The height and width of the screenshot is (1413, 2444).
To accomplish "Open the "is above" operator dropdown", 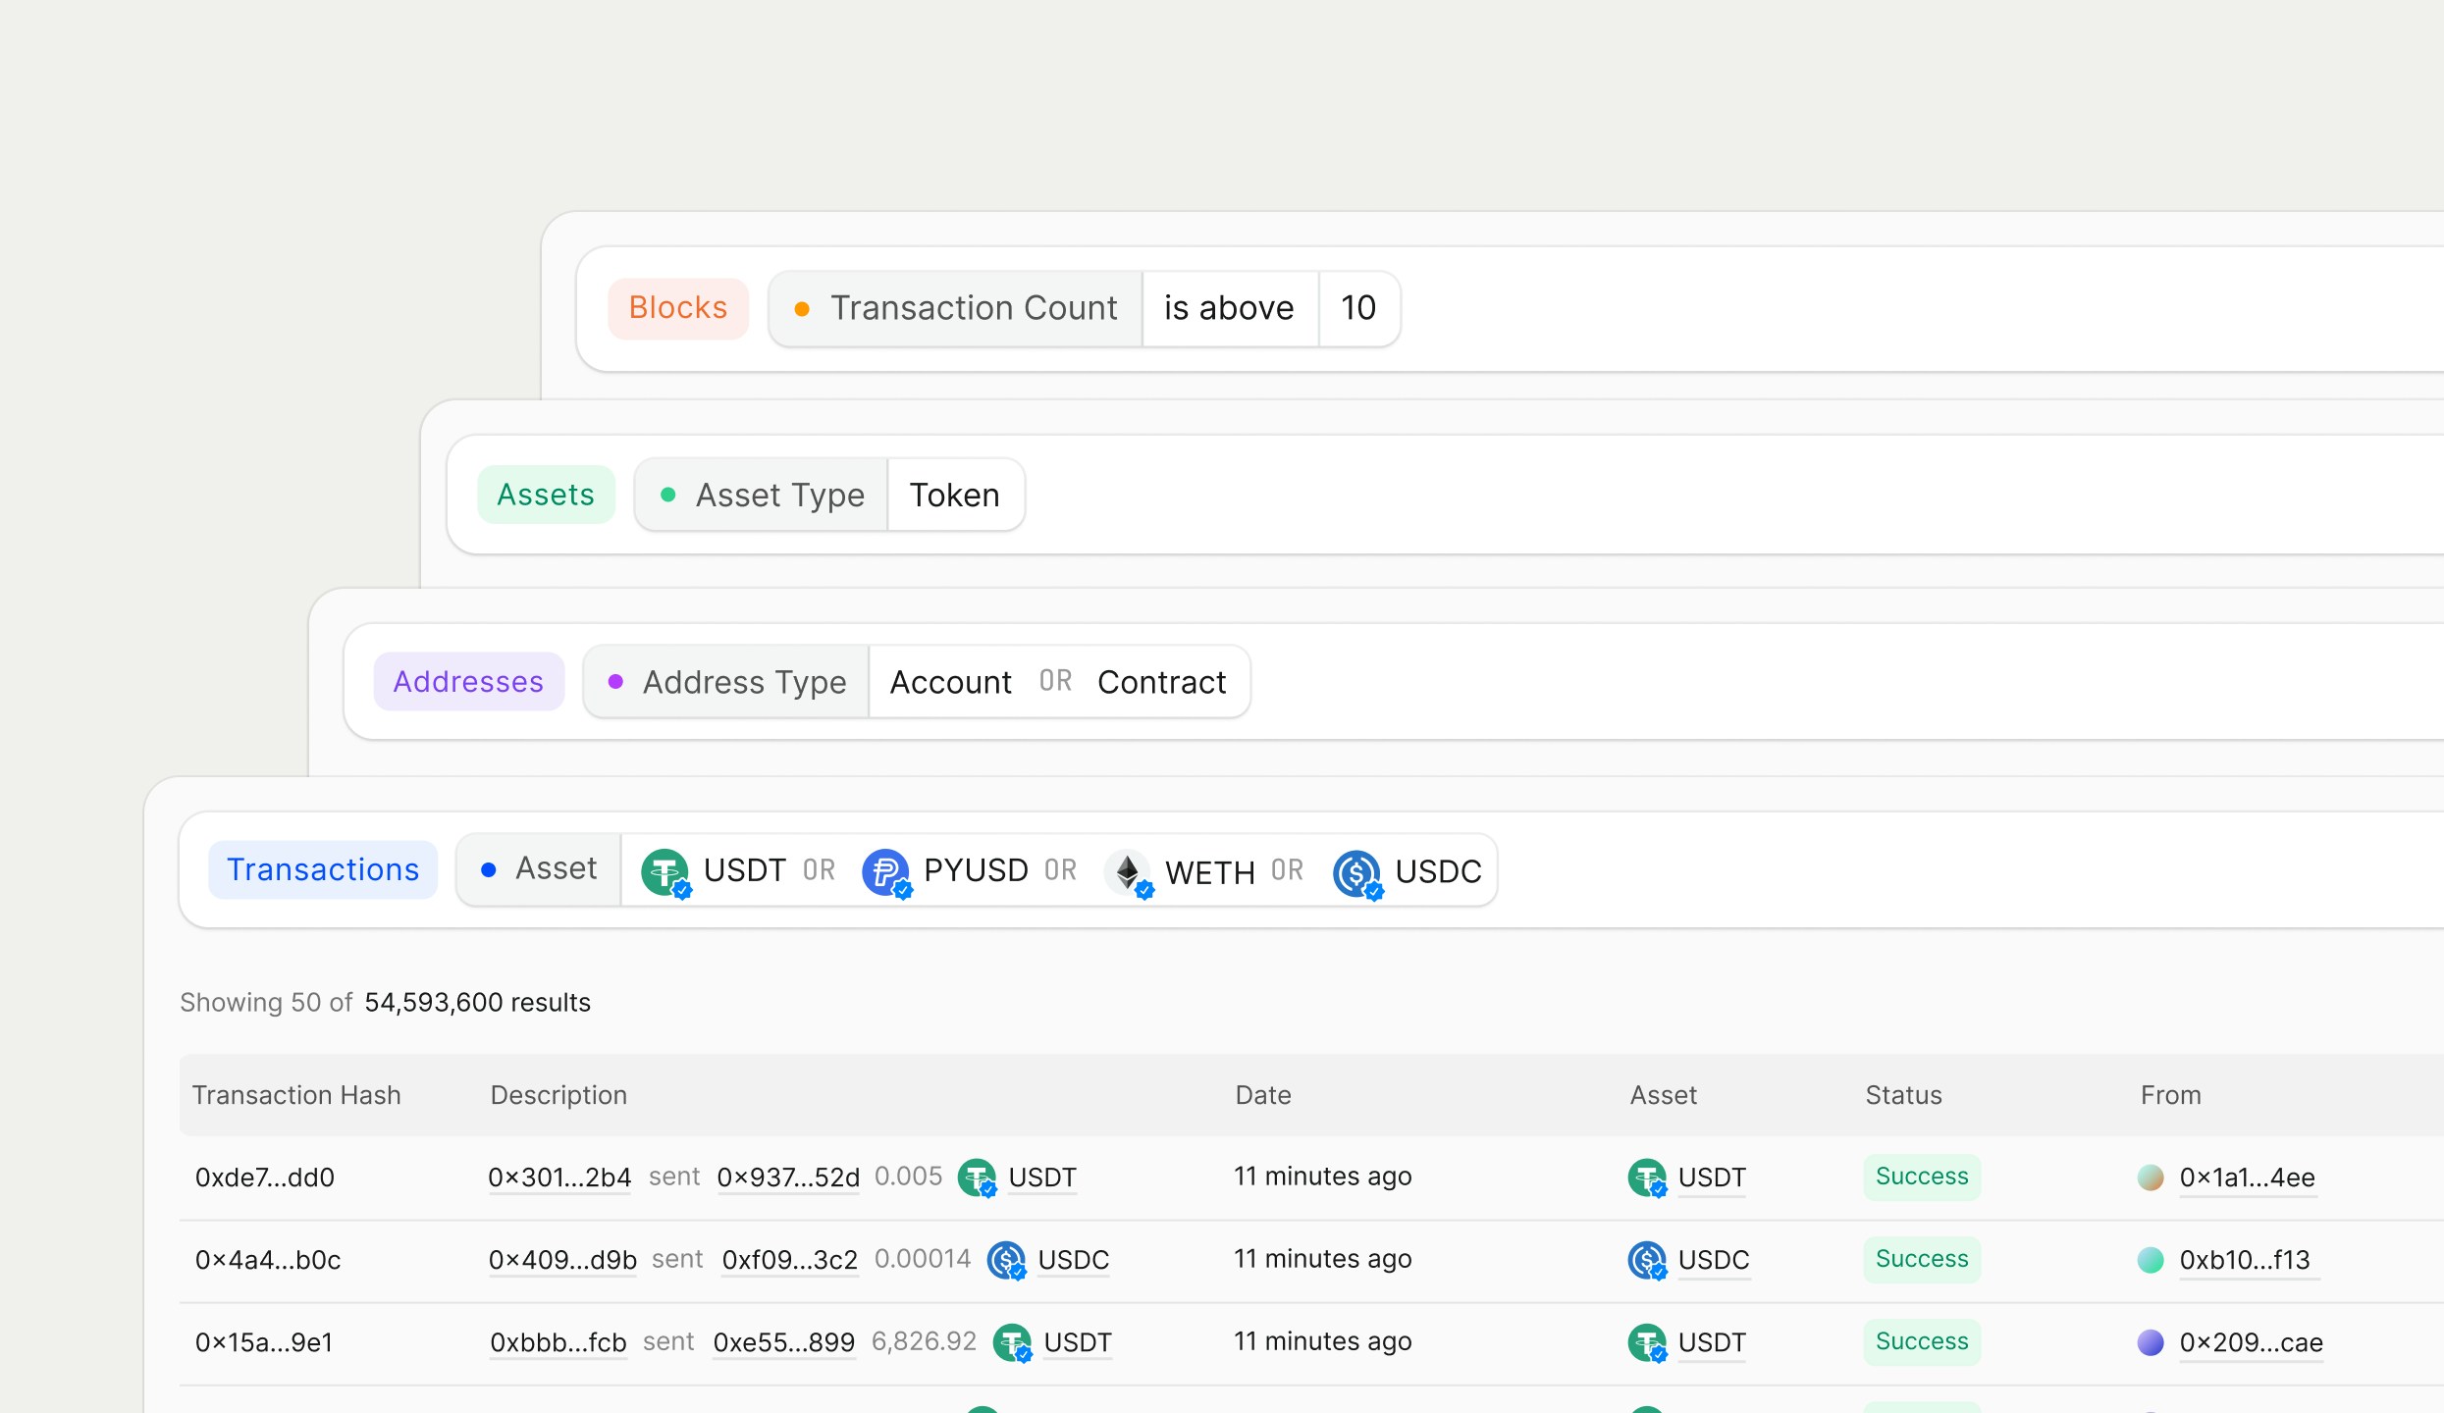I will [1229, 308].
